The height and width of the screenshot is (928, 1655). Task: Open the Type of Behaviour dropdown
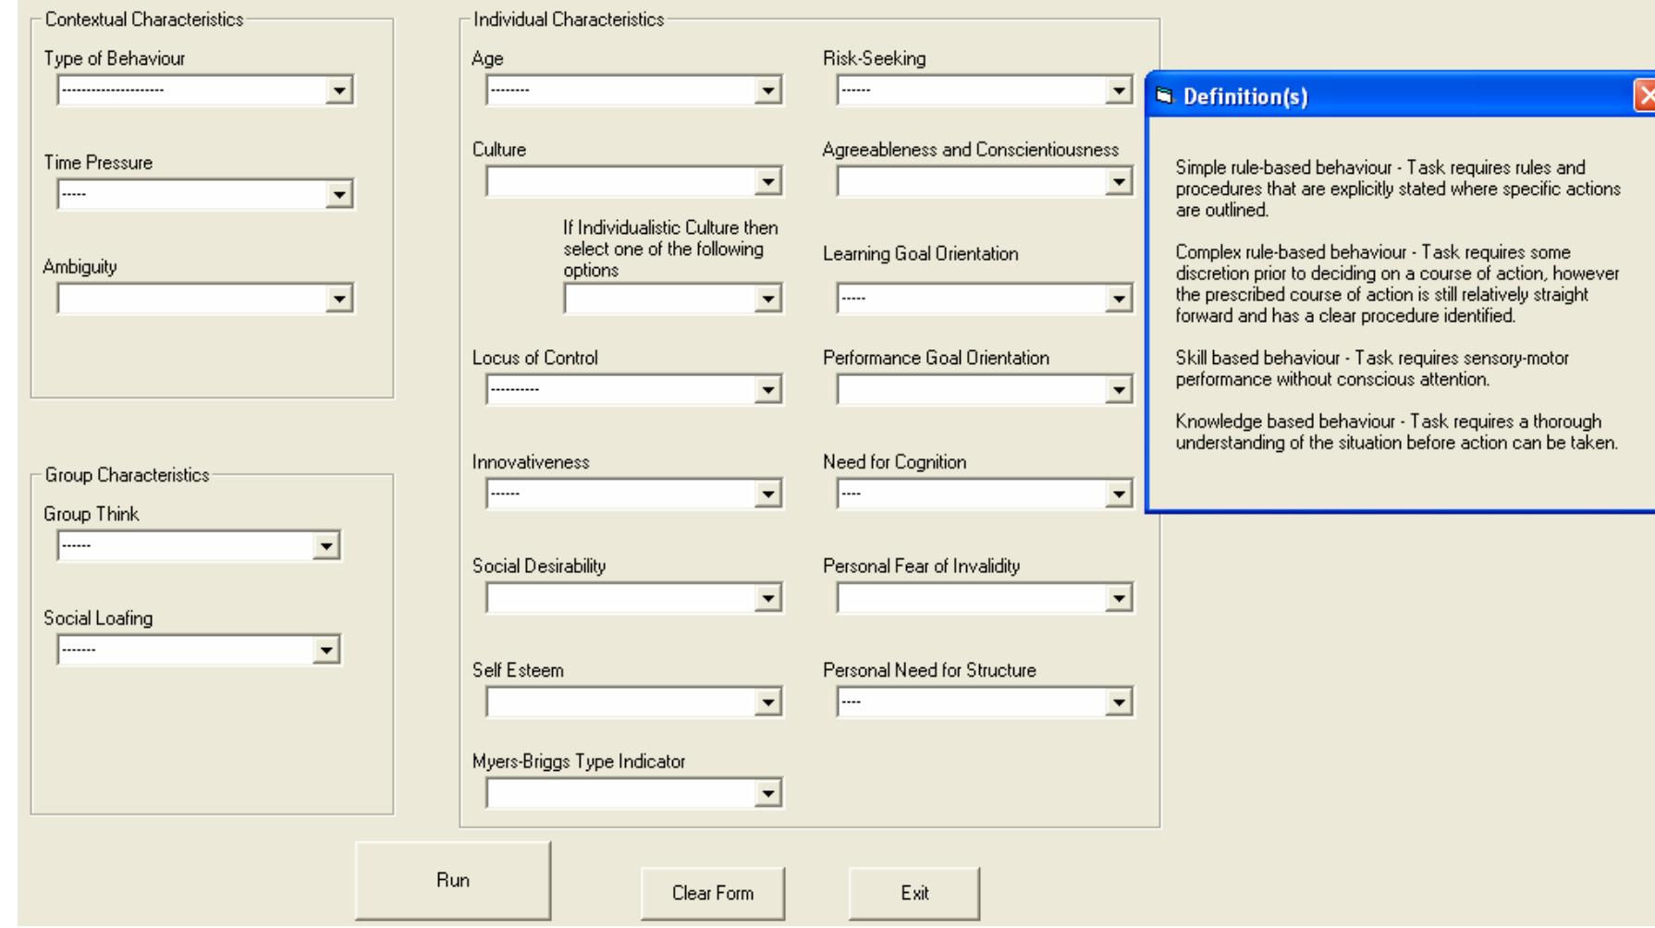(x=339, y=91)
